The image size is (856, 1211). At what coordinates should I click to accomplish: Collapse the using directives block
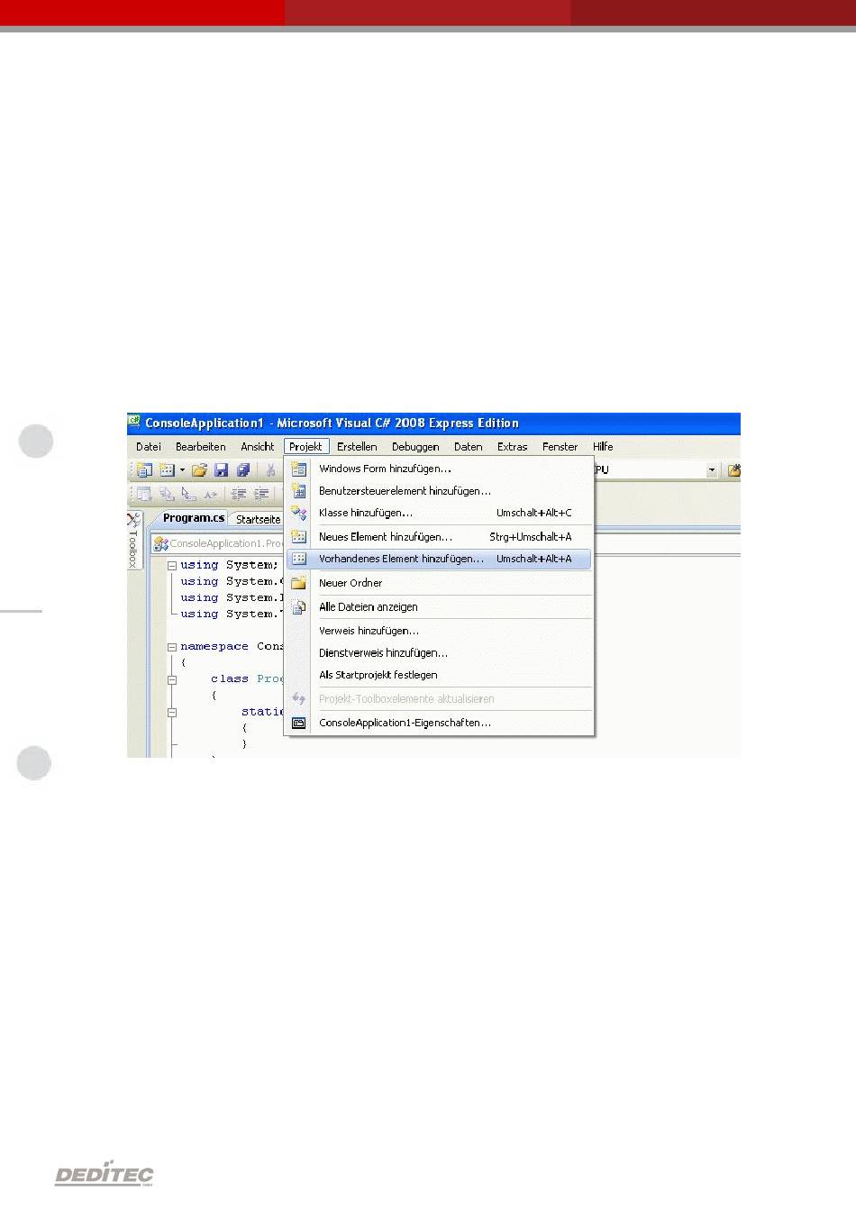(x=171, y=565)
